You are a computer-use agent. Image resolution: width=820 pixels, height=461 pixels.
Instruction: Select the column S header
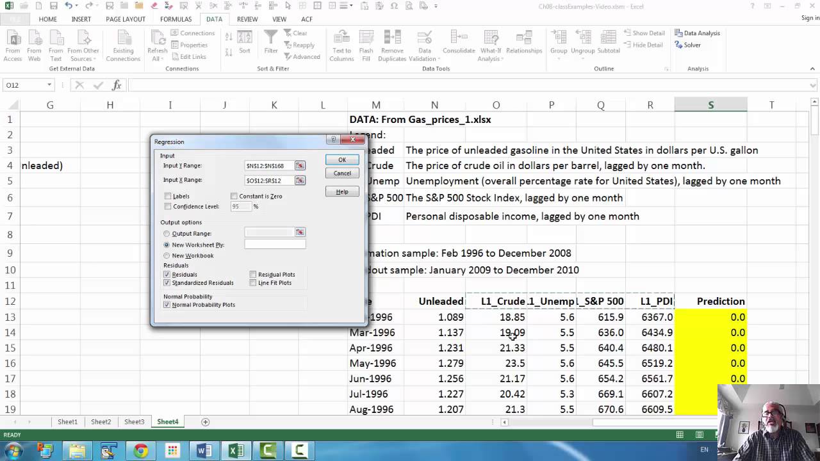coord(710,105)
